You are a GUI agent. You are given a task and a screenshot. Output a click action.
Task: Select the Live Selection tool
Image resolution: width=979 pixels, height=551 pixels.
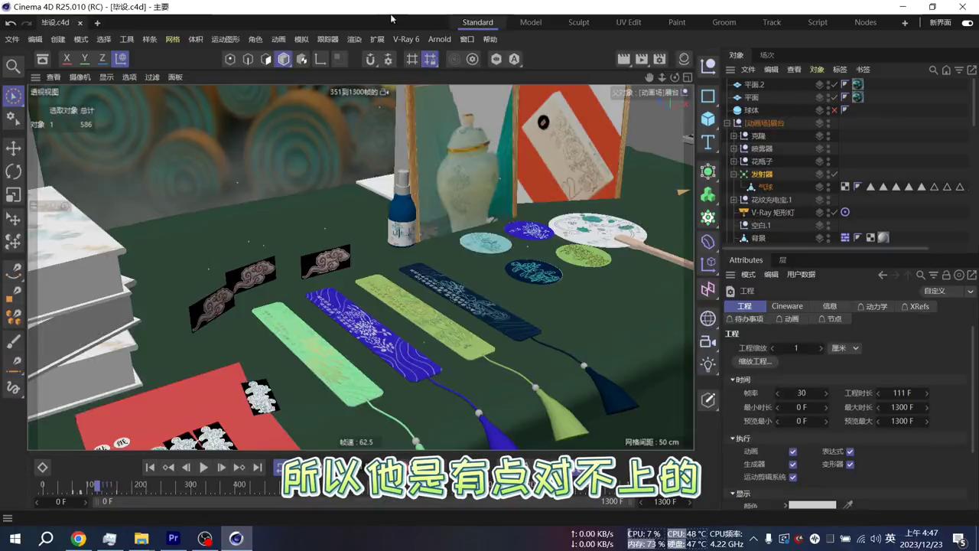click(13, 95)
